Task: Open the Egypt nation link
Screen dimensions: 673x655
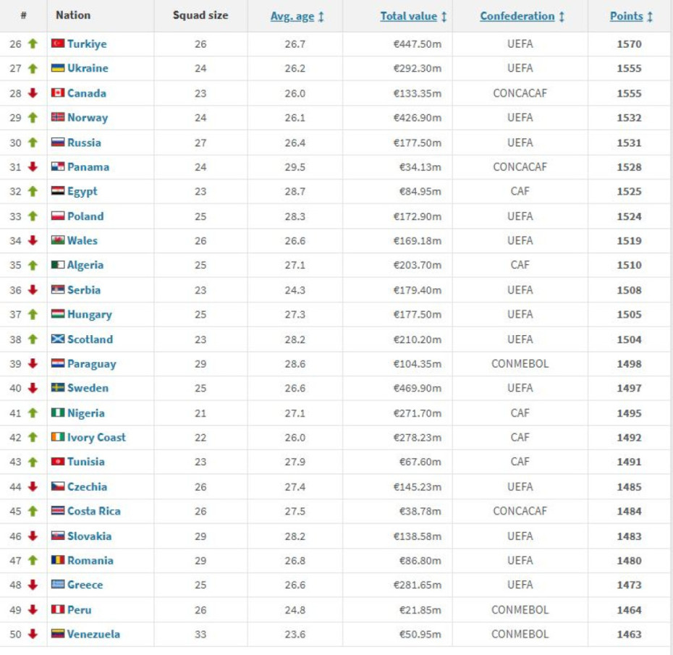Action: [x=82, y=192]
